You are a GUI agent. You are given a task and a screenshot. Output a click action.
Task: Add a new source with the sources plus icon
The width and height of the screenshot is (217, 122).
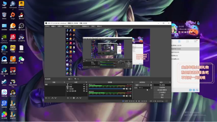(68, 98)
